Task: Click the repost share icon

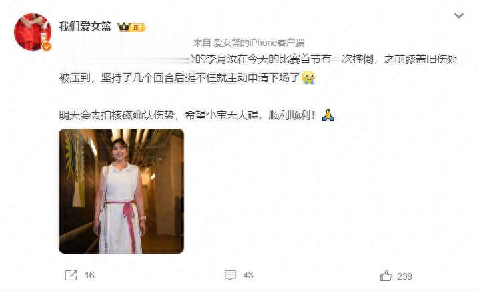Action: [71, 276]
